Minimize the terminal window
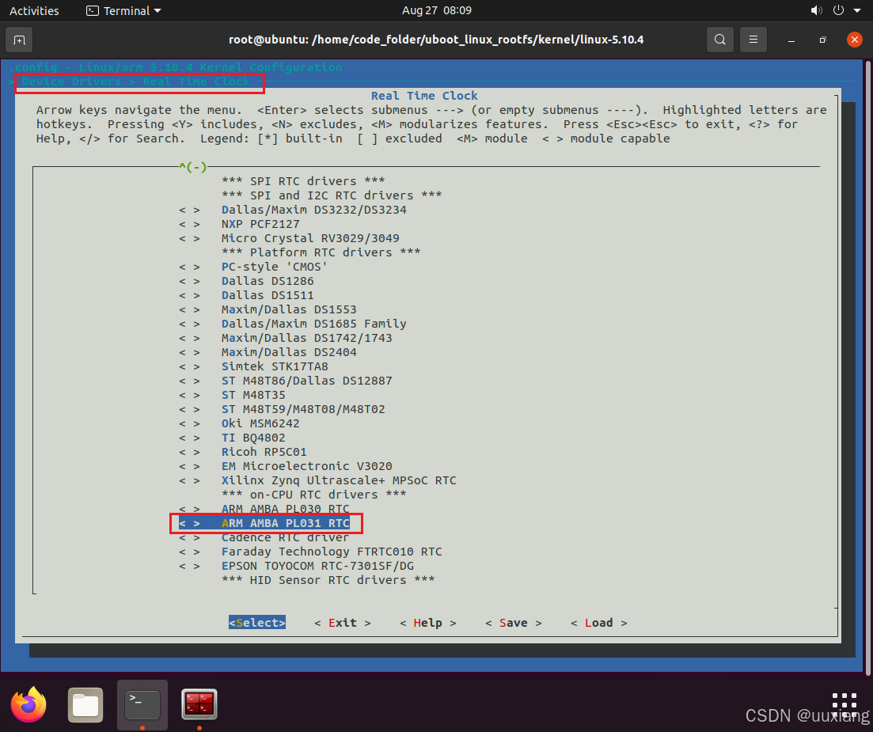Viewport: 873px width, 732px height. pos(791,40)
